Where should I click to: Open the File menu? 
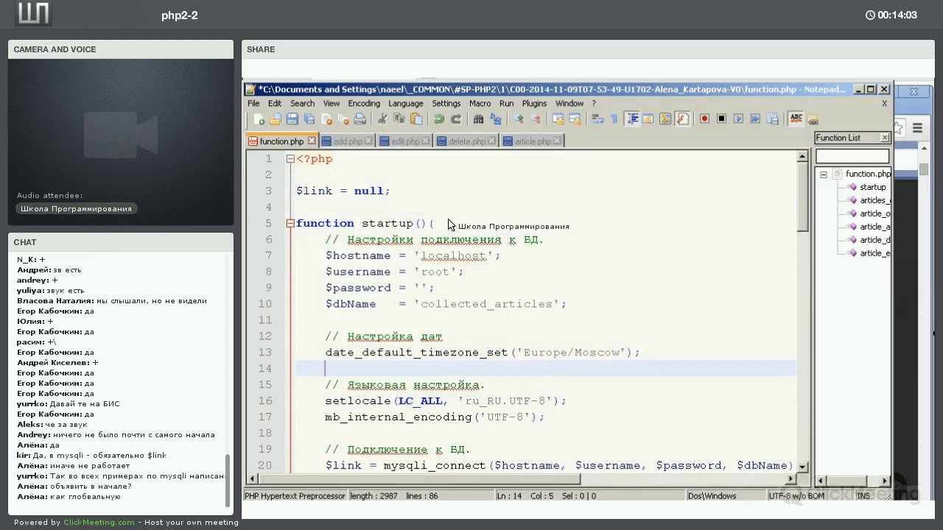point(253,104)
